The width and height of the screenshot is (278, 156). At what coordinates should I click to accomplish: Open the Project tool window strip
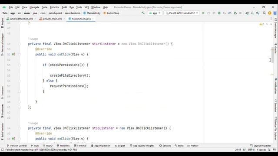point(2,23)
